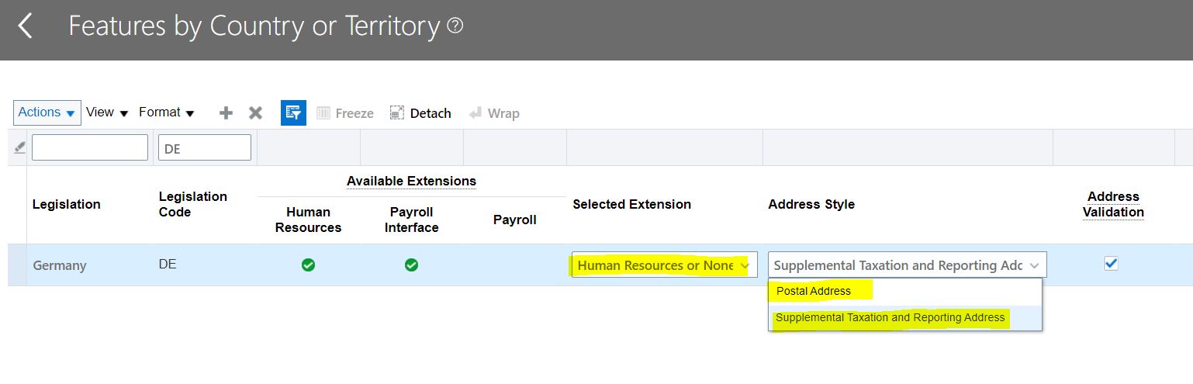Click the page title Features by Country or Territory
The height and width of the screenshot is (384, 1193).
pos(254,26)
